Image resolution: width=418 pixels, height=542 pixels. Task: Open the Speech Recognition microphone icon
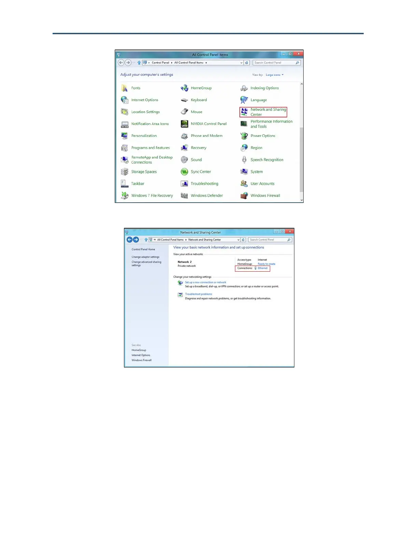click(x=244, y=160)
